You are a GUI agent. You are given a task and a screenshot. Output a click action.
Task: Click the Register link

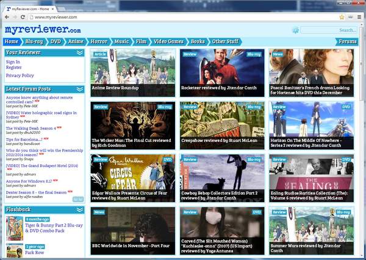click(14, 68)
